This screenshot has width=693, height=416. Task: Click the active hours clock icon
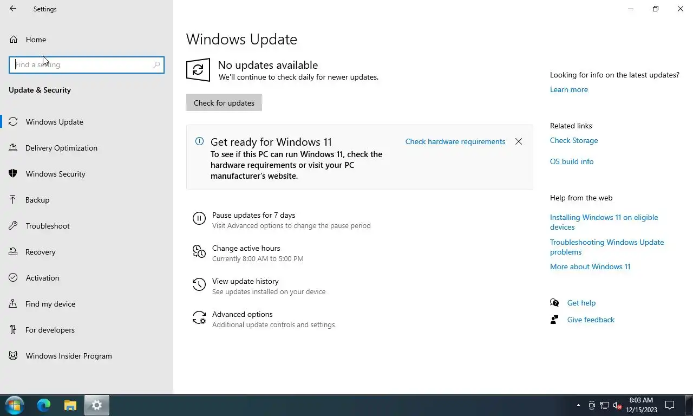[x=199, y=251]
